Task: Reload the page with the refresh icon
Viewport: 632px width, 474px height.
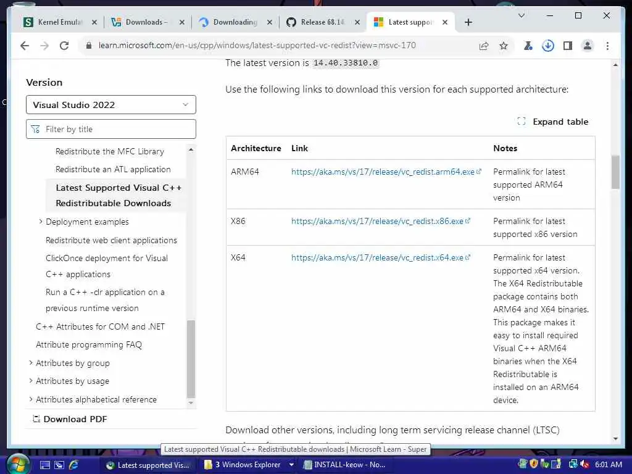Action: (64, 46)
